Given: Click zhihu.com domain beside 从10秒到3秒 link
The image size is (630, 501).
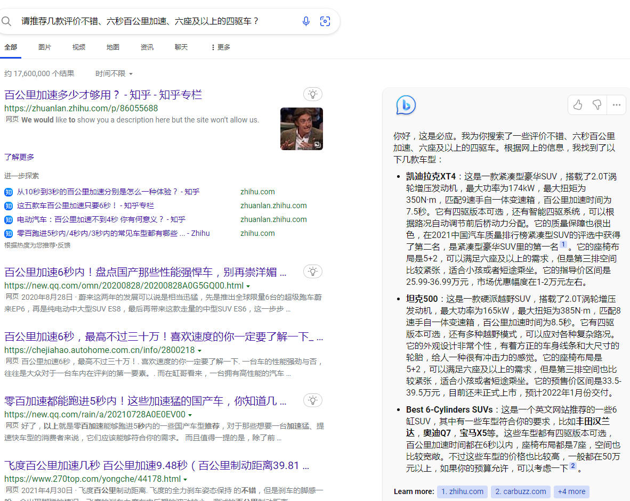Looking at the screenshot, I should 257,192.
